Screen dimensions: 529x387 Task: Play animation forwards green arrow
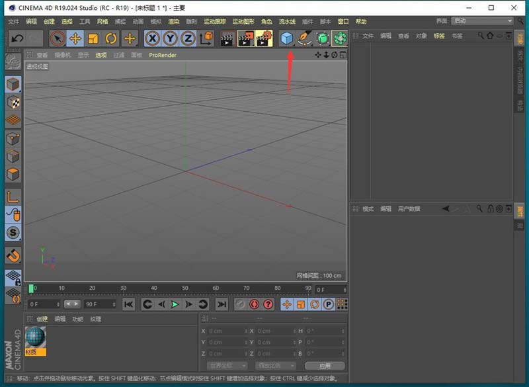tap(175, 304)
